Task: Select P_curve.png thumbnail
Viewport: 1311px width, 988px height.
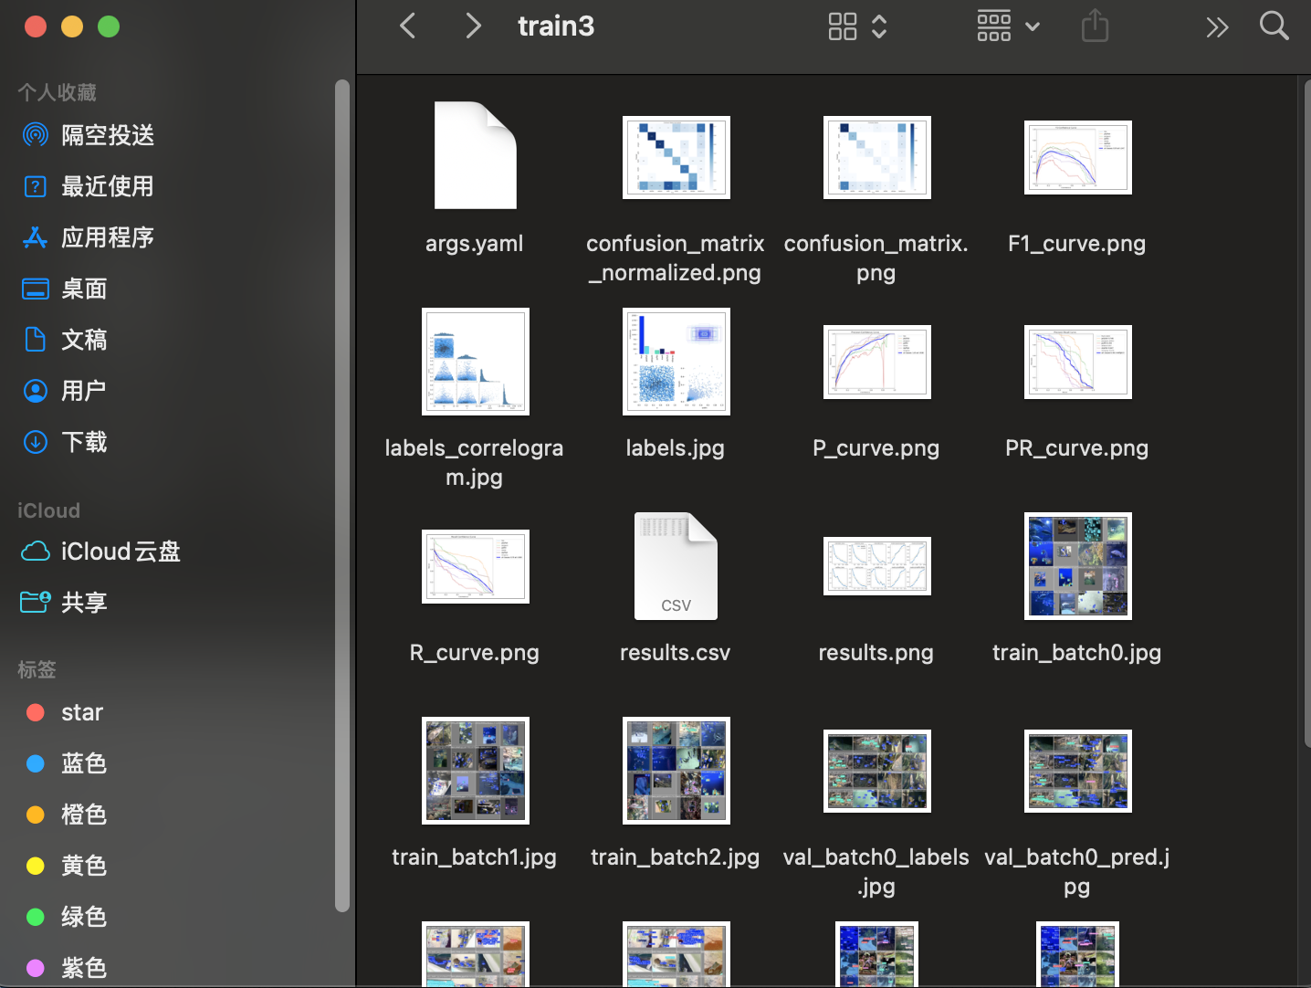Action: tap(876, 362)
